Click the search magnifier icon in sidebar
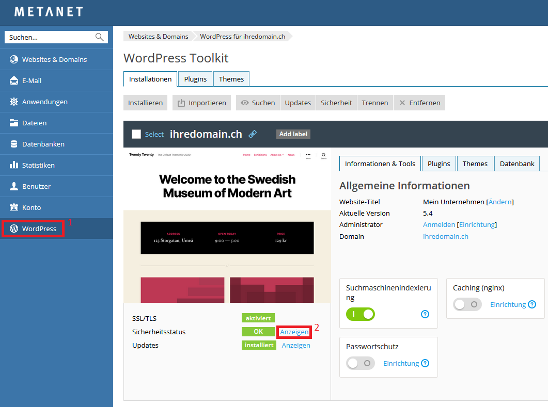Image resolution: width=548 pixels, height=407 pixels. click(99, 37)
